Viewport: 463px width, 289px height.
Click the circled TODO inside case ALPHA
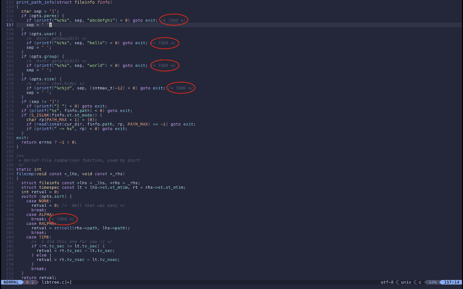click(63, 219)
